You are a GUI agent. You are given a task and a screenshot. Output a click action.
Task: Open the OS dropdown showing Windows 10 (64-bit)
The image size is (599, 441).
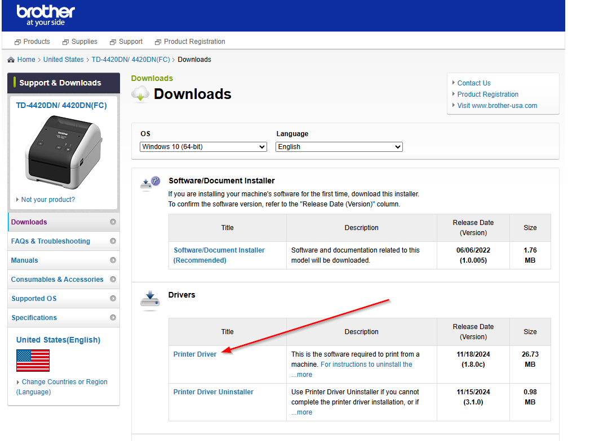click(203, 147)
